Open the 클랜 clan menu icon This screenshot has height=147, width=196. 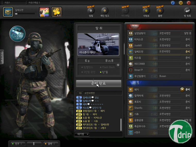pyautogui.click(x=160, y=11)
